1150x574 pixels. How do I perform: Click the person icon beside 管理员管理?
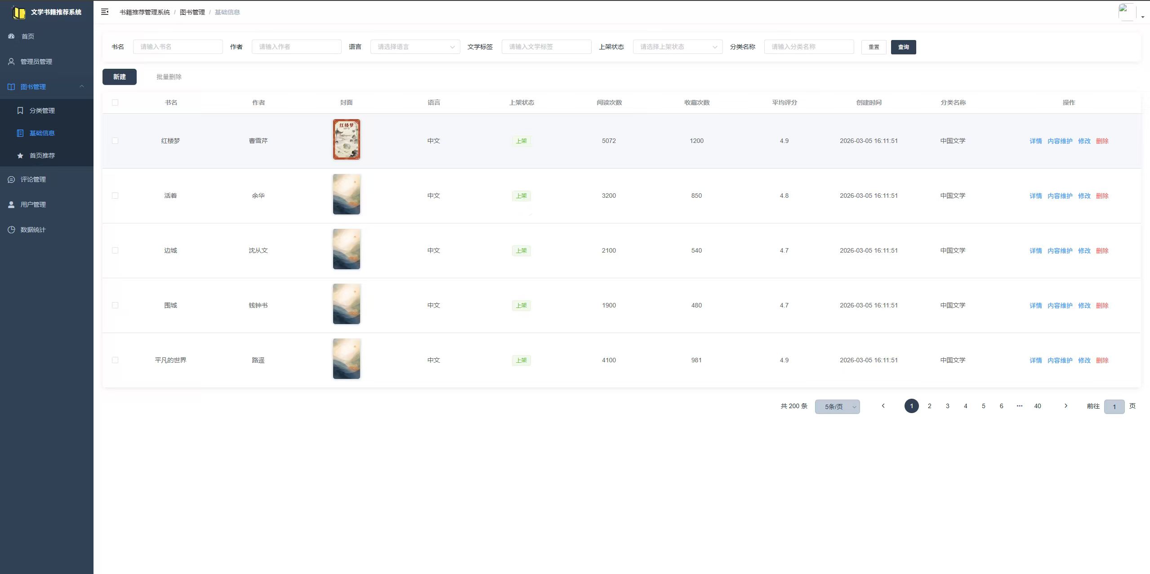coord(12,62)
